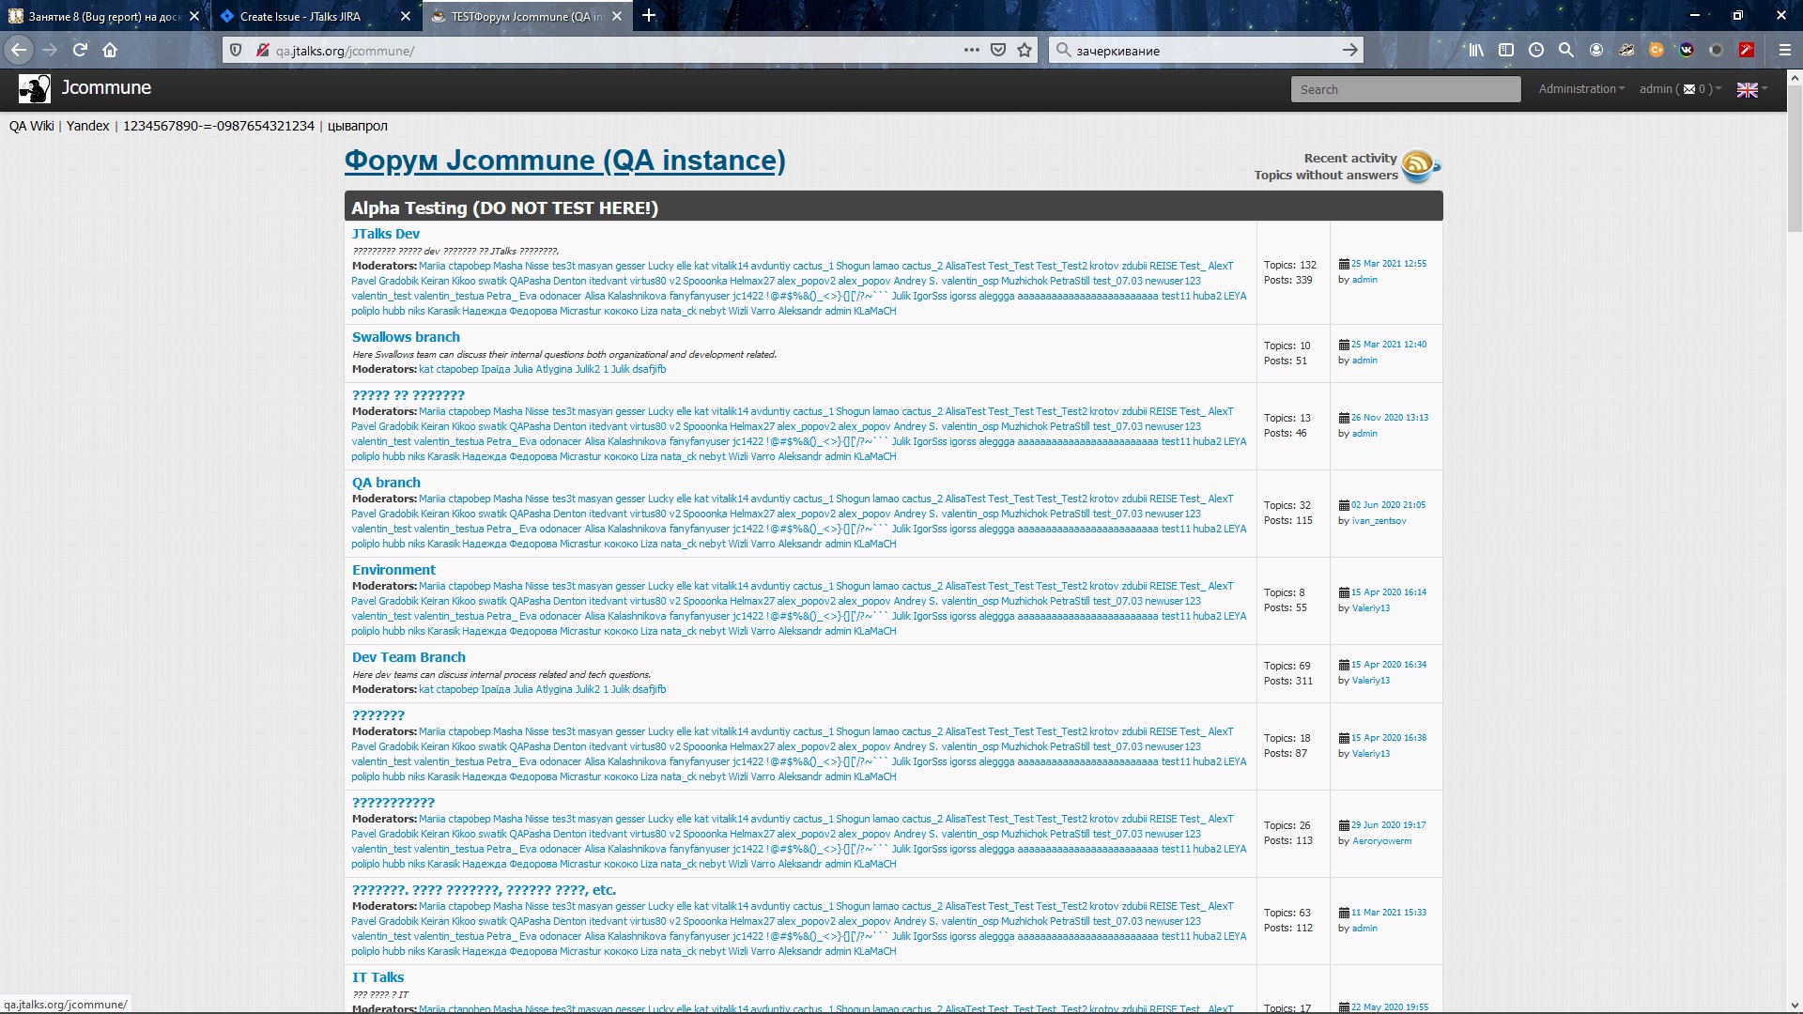Save page to Pocket
1803x1014 pixels.
[x=998, y=50]
